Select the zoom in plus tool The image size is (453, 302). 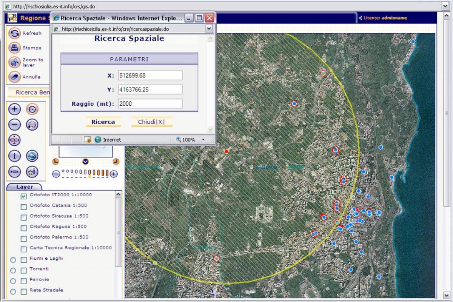point(14,109)
